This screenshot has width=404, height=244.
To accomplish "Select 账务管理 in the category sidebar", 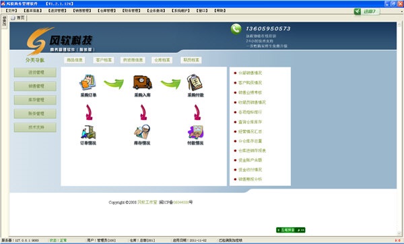I will [x=35, y=113].
